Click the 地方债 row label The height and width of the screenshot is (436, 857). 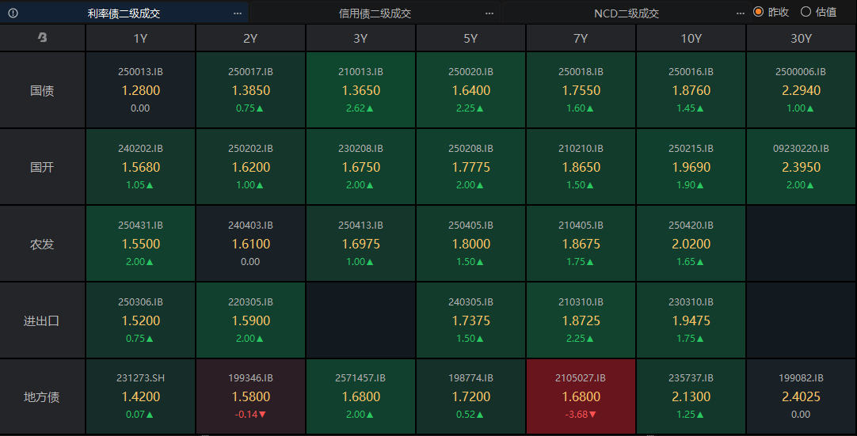[43, 396]
